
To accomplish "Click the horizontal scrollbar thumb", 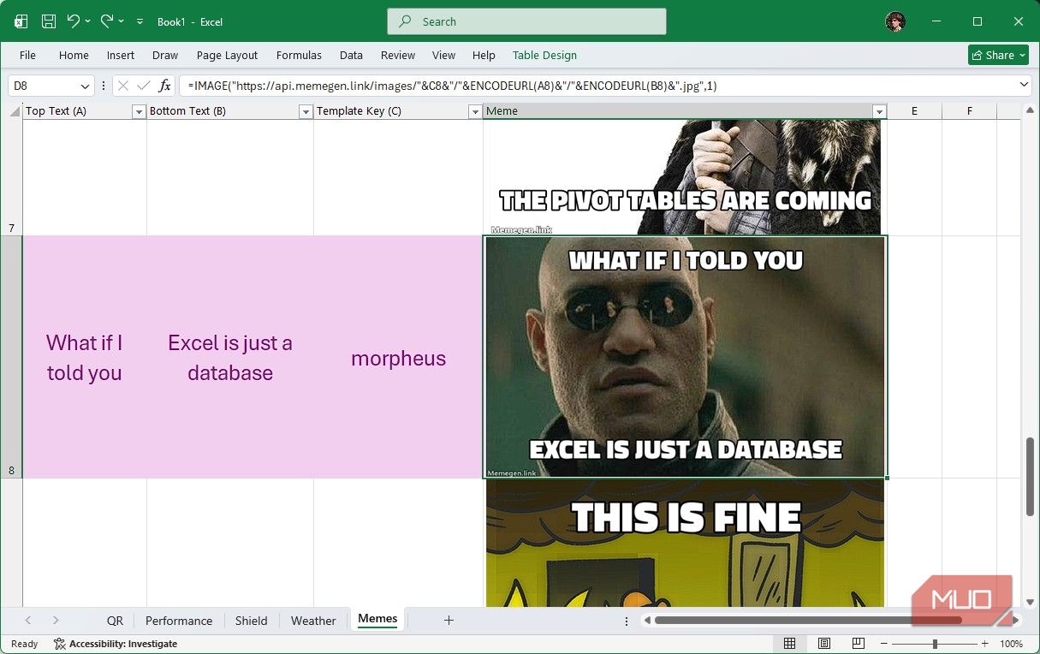I will pos(808,621).
